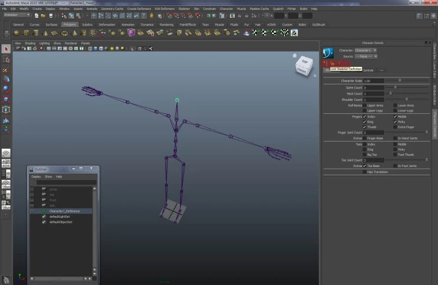Enable Upper-Arms roll bones checkbox
This screenshot has width=438, height=285.
coord(365,105)
